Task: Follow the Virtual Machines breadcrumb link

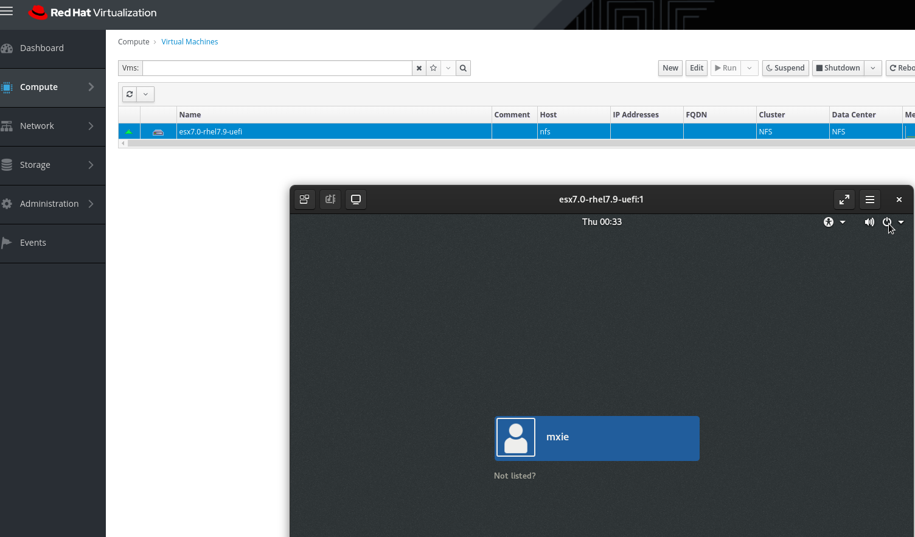Action: [x=189, y=42]
